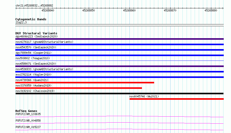Open dgv7899n54 (Cooper2011) variant label

[x=33, y=53]
